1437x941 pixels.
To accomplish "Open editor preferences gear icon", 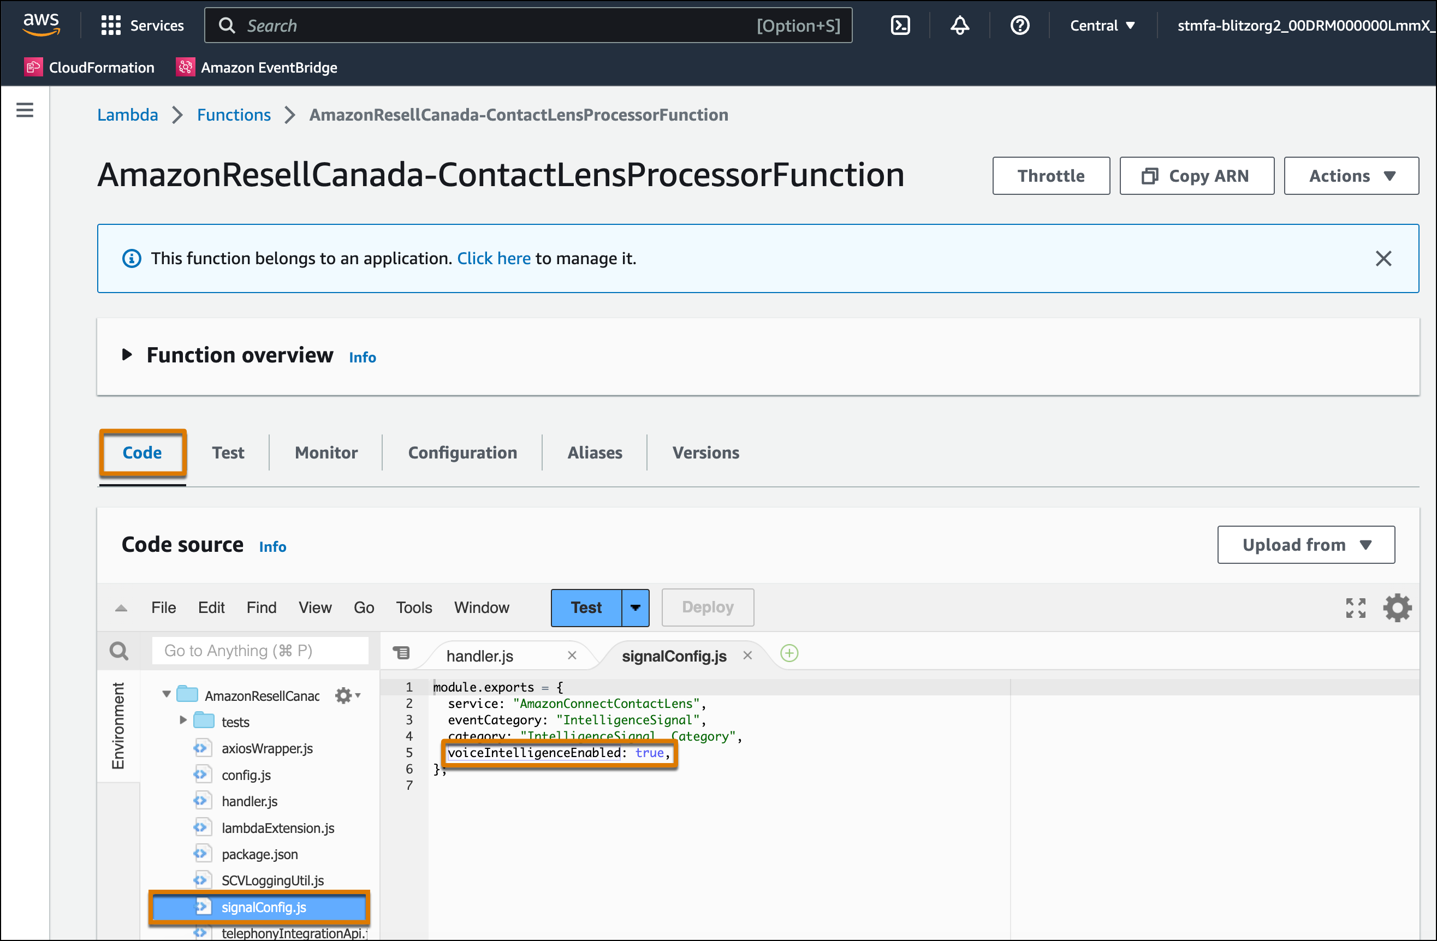I will (1397, 608).
